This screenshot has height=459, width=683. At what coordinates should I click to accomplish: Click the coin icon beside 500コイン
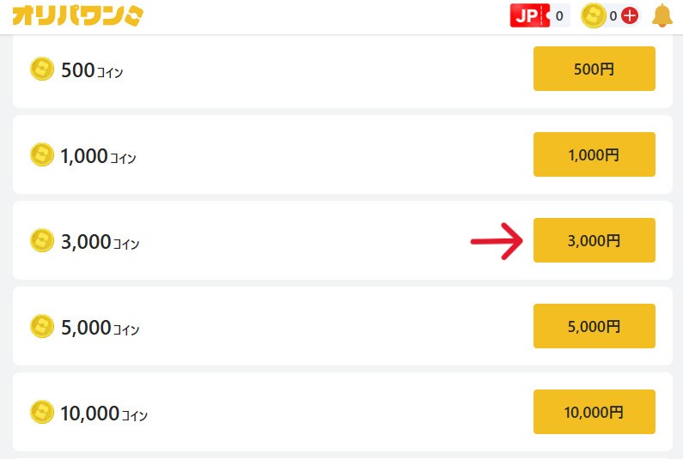(x=42, y=69)
